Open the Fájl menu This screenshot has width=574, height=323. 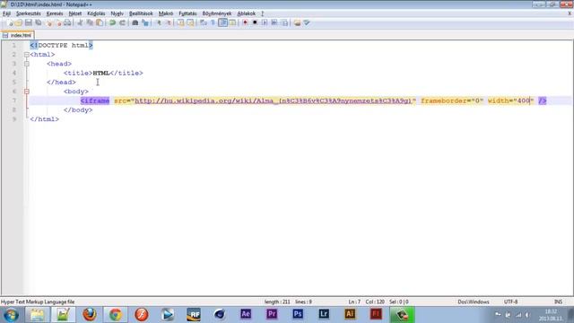point(6,13)
